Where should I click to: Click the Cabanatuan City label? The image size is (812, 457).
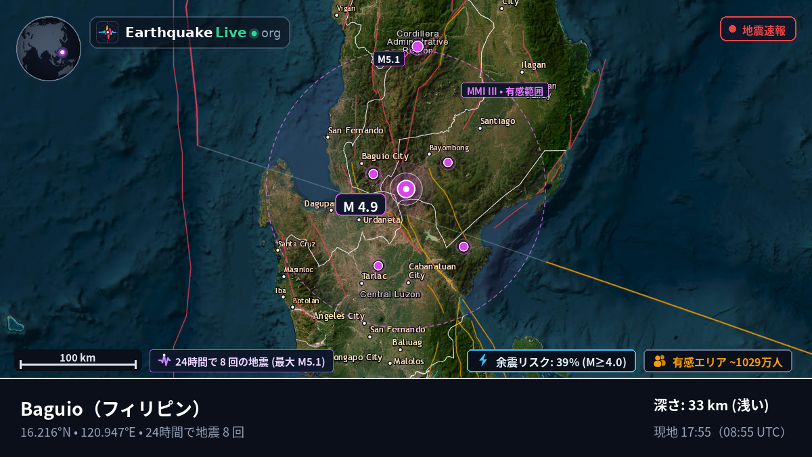pyautogui.click(x=432, y=271)
